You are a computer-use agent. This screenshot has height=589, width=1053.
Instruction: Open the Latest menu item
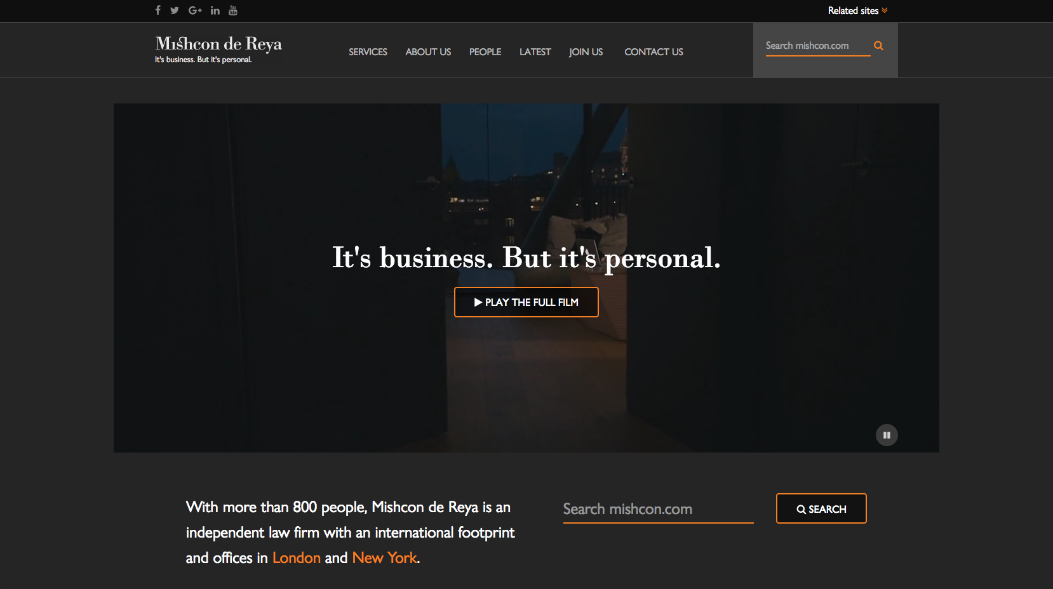(x=535, y=52)
